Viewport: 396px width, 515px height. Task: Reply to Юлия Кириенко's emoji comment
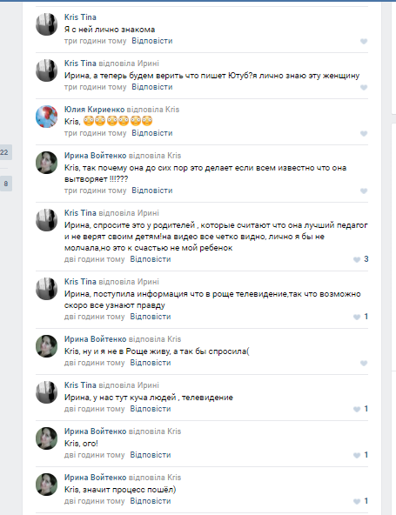coord(151,133)
